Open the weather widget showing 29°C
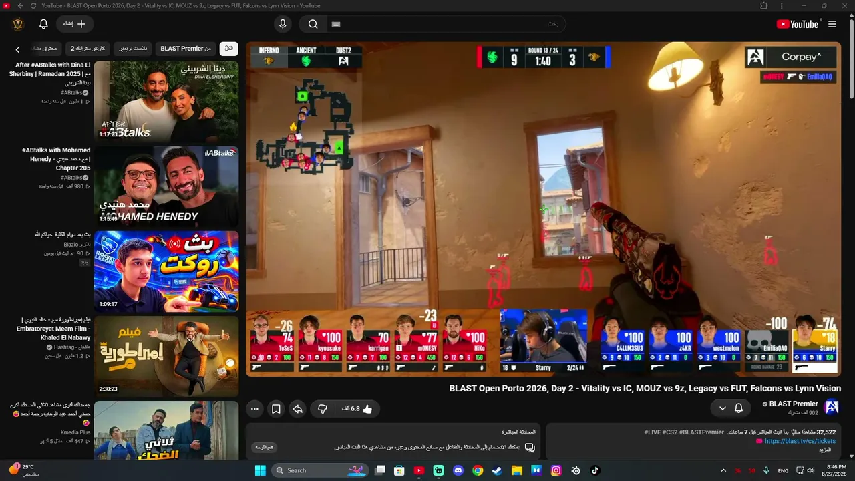Viewport: 855px width, 481px height. click(x=23, y=470)
